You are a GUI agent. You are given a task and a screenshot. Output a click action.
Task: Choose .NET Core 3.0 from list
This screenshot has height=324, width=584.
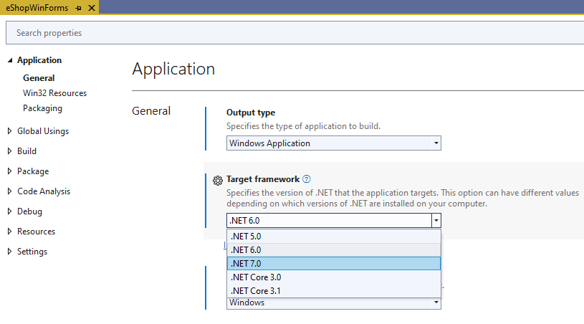(x=334, y=277)
